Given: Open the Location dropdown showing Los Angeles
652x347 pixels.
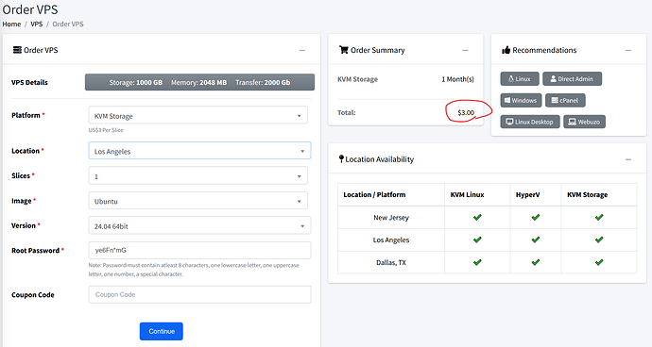Looking at the screenshot, I should 199,151.
